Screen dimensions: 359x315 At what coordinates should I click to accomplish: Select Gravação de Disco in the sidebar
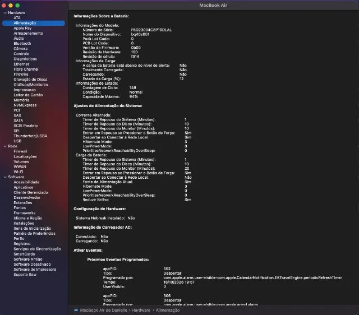coord(30,80)
